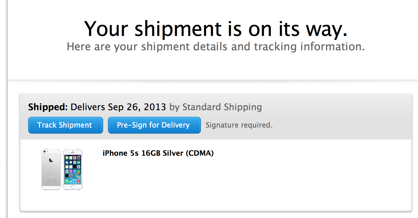Click the red Music icon in the iPhone dock

[x=79, y=181]
